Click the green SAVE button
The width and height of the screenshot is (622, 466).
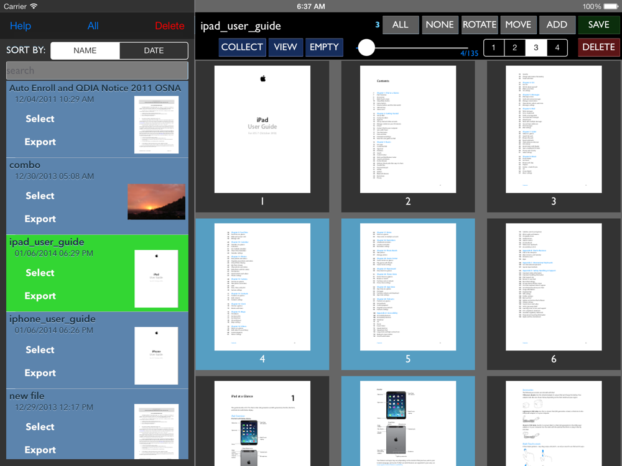tap(598, 25)
